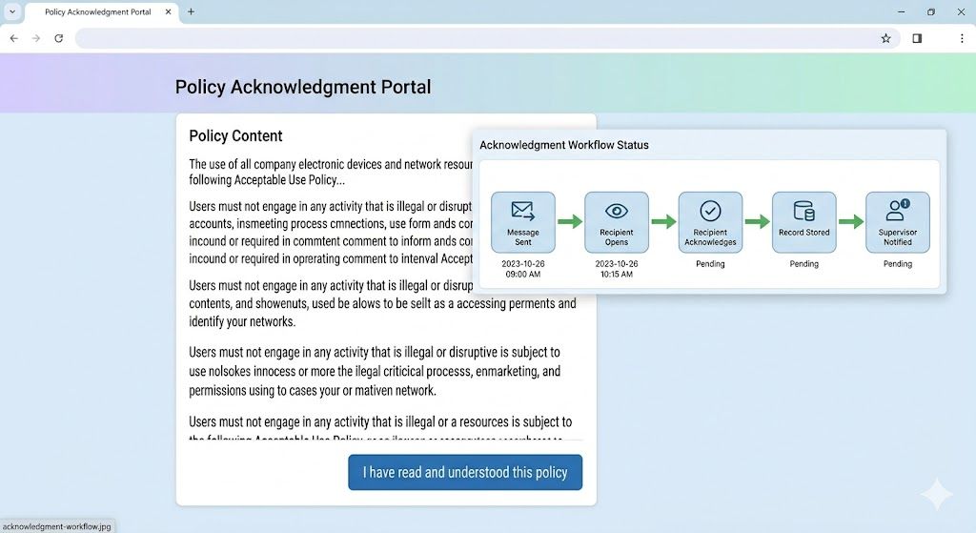Minimize the browser window
976x533 pixels.
901,11
